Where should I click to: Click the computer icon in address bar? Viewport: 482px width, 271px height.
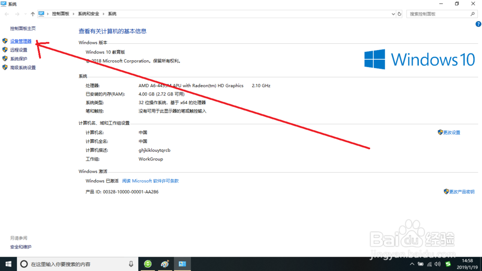(41, 14)
